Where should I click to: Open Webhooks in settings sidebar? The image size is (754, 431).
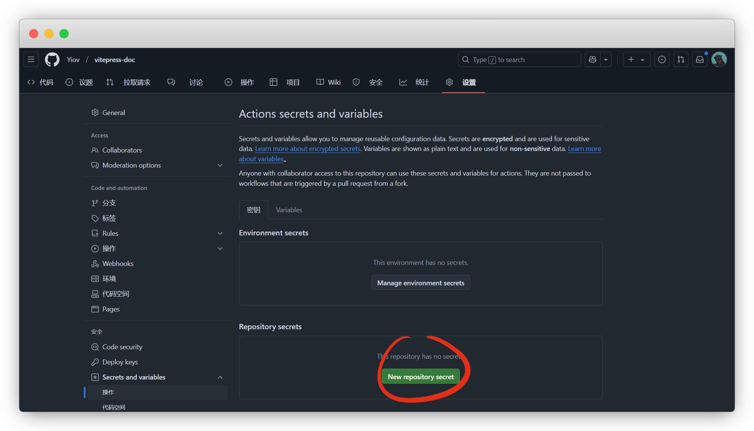tap(118, 263)
